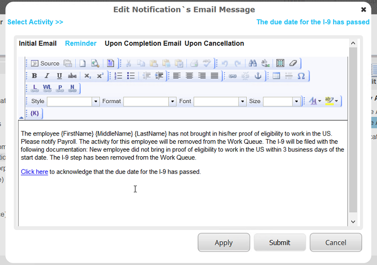Click the P link icon
Screen dimensions: 377x265
pyautogui.click(x=60, y=88)
